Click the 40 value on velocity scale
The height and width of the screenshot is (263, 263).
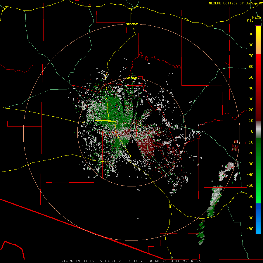pyautogui.click(x=251, y=88)
